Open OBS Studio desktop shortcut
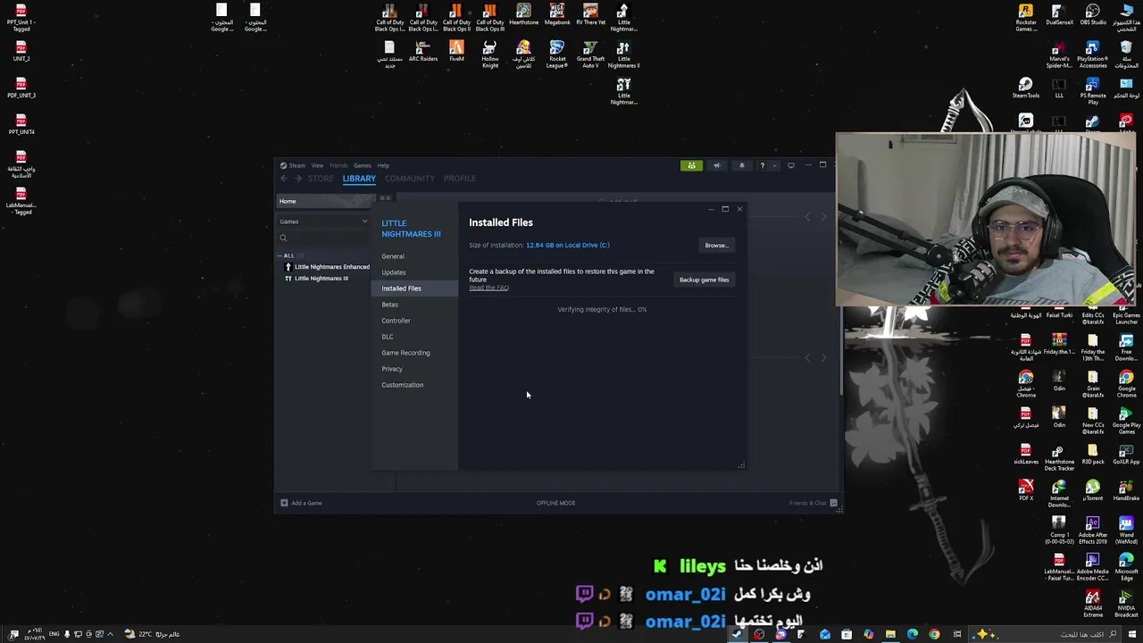Image resolution: width=1143 pixels, height=643 pixels. click(x=1093, y=15)
